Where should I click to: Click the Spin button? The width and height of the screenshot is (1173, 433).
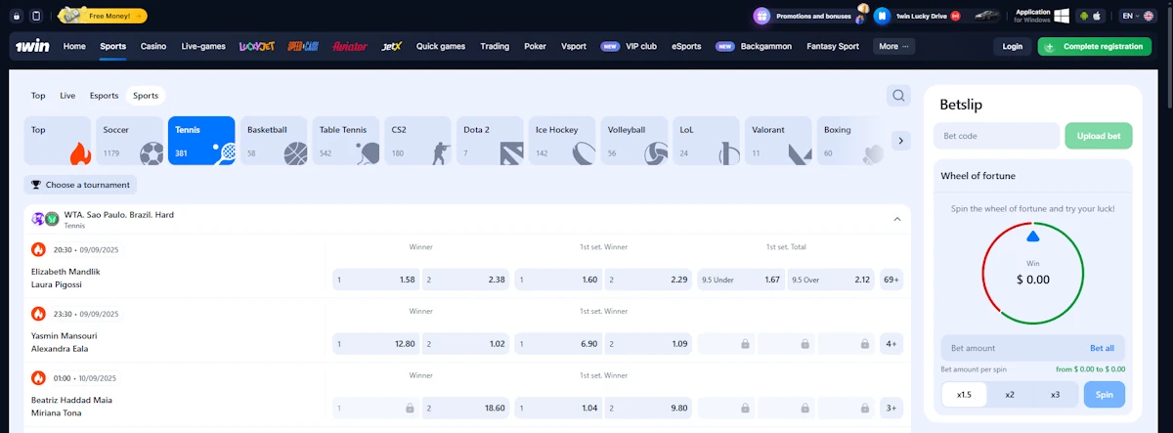click(x=1105, y=395)
